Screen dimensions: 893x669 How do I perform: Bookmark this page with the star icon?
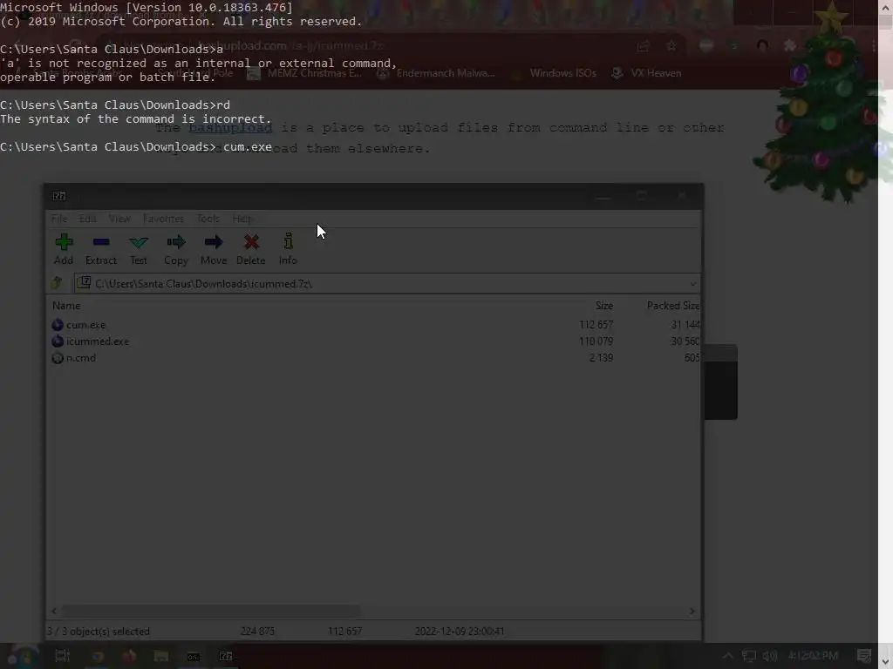pos(671,46)
